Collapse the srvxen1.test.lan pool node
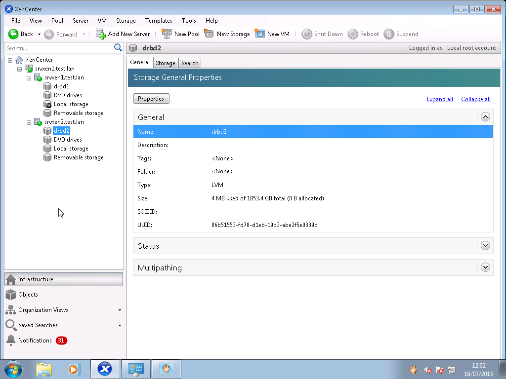The image size is (506, 379). (20, 69)
